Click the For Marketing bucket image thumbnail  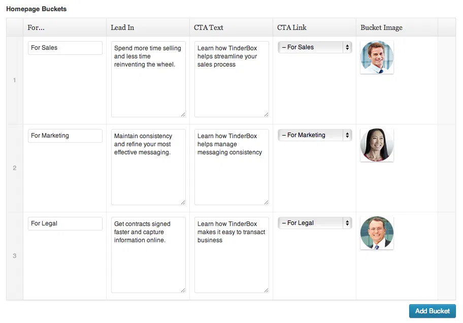coord(377,145)
